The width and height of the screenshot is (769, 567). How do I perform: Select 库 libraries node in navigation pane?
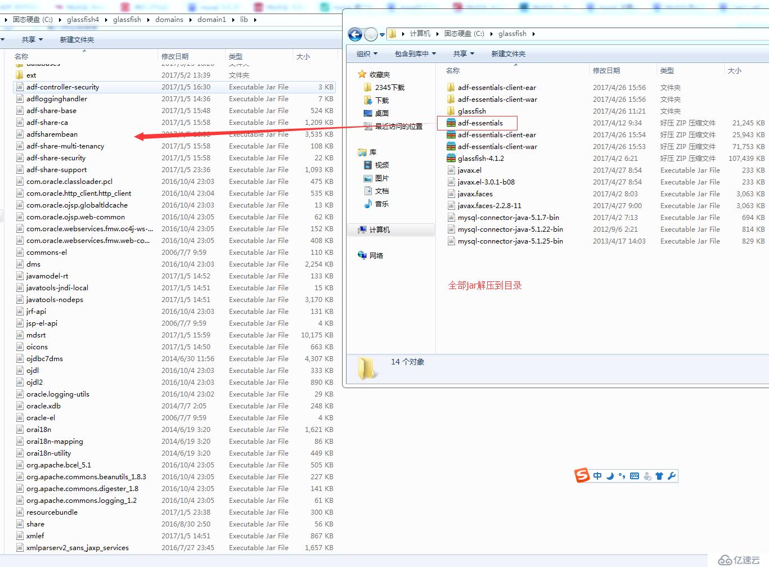[x=367, y=152]
